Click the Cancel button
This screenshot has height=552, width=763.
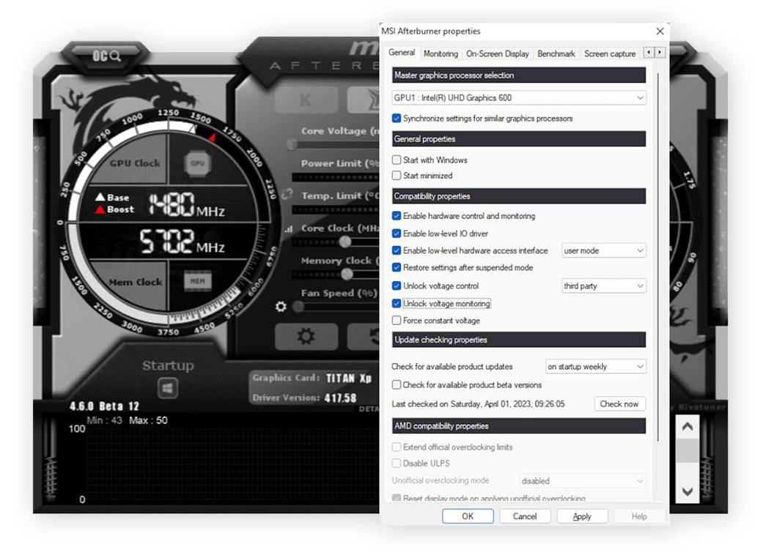pos(525,516)
